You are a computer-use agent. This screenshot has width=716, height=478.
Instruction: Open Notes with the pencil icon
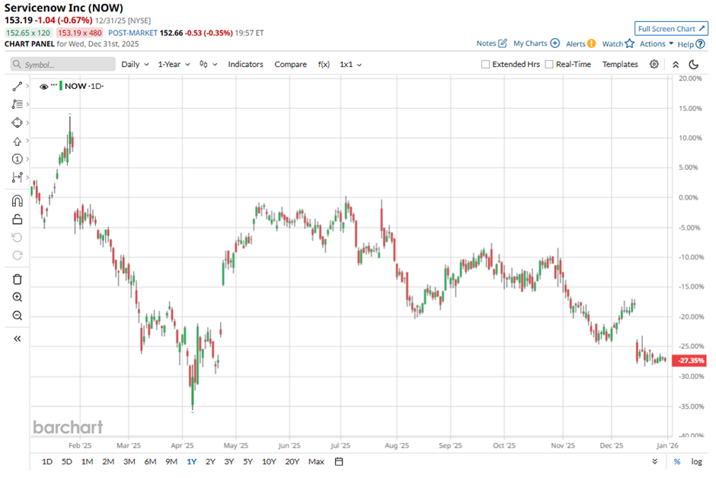tap(502, 43)
